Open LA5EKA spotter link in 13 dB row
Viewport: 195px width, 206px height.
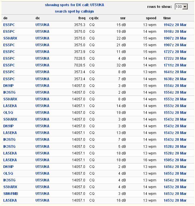click(10, 133)
